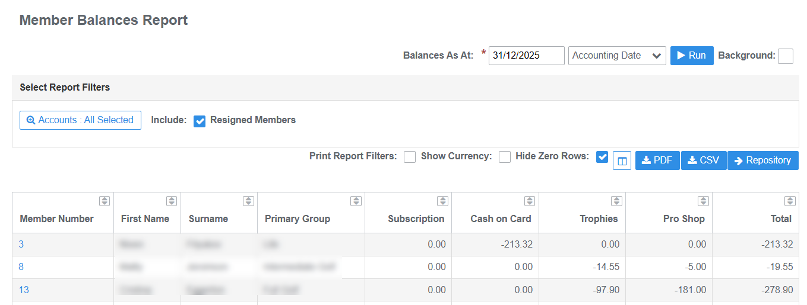Send report to Repository
This screenshot has height=305, width=807.
point(763,160)
